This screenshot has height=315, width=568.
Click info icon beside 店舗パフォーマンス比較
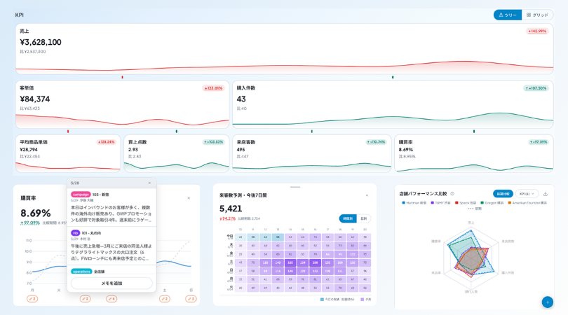pos(452,194)
